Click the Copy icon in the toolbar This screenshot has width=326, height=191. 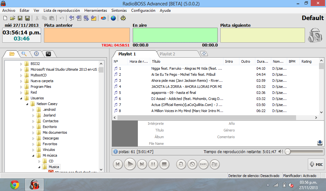click(44, 18)
